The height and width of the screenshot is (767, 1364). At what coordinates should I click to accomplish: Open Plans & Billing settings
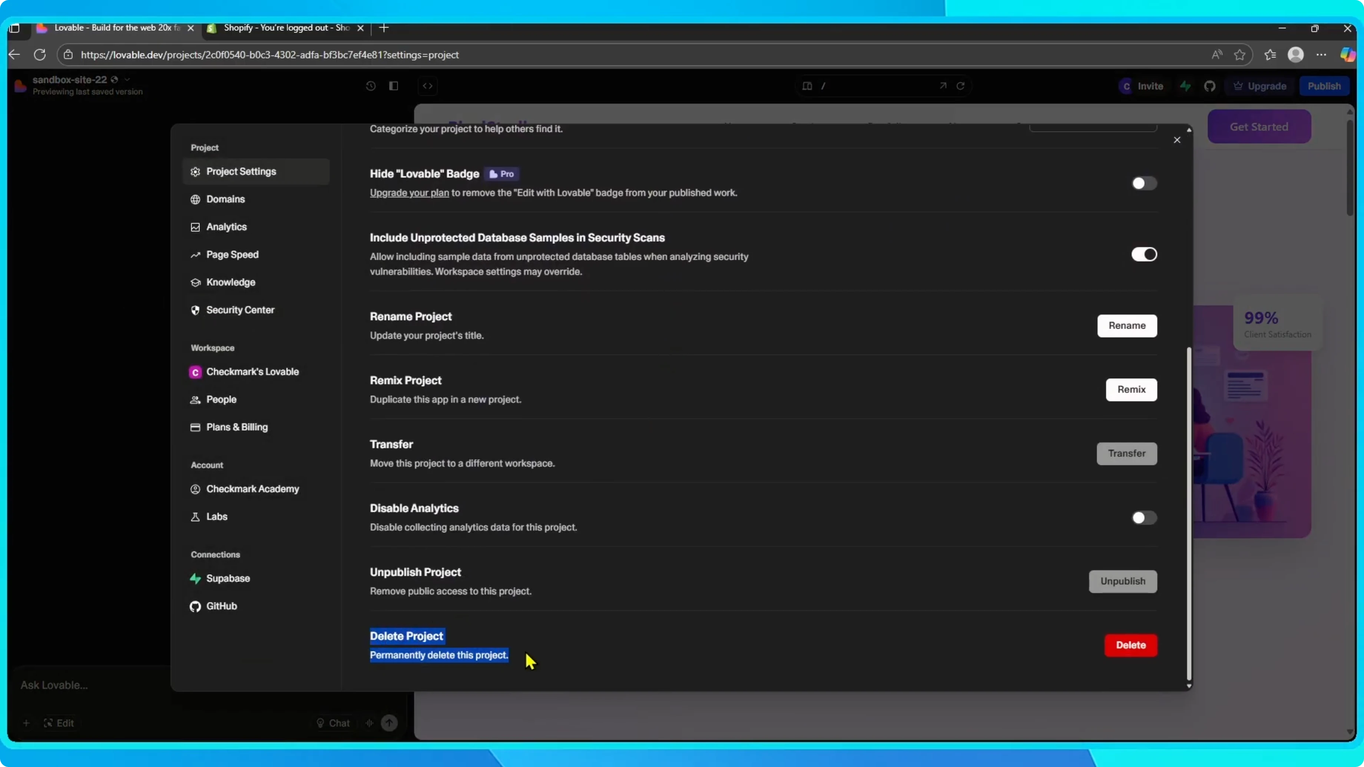click(256, 427)
